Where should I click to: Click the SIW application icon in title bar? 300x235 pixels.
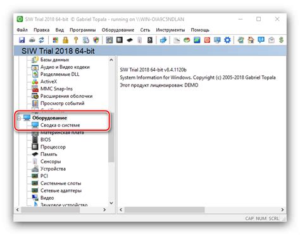(x=20, y=19)
